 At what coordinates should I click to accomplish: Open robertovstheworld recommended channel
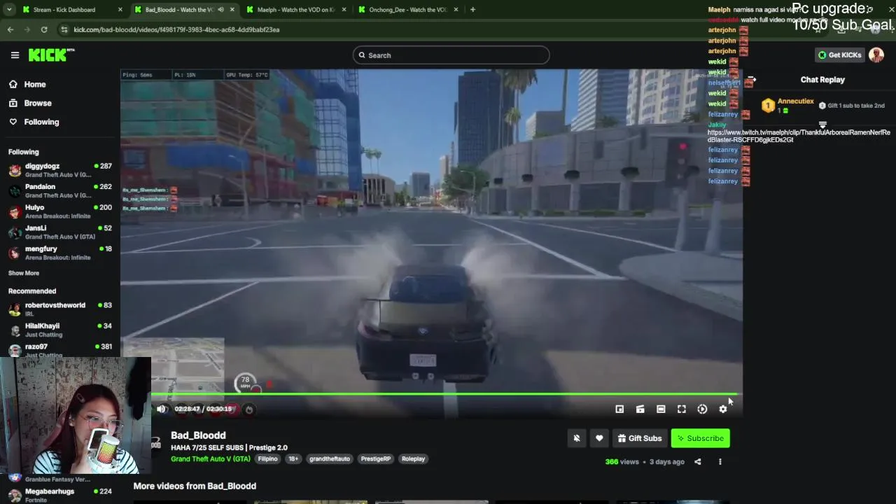[60, 309]
